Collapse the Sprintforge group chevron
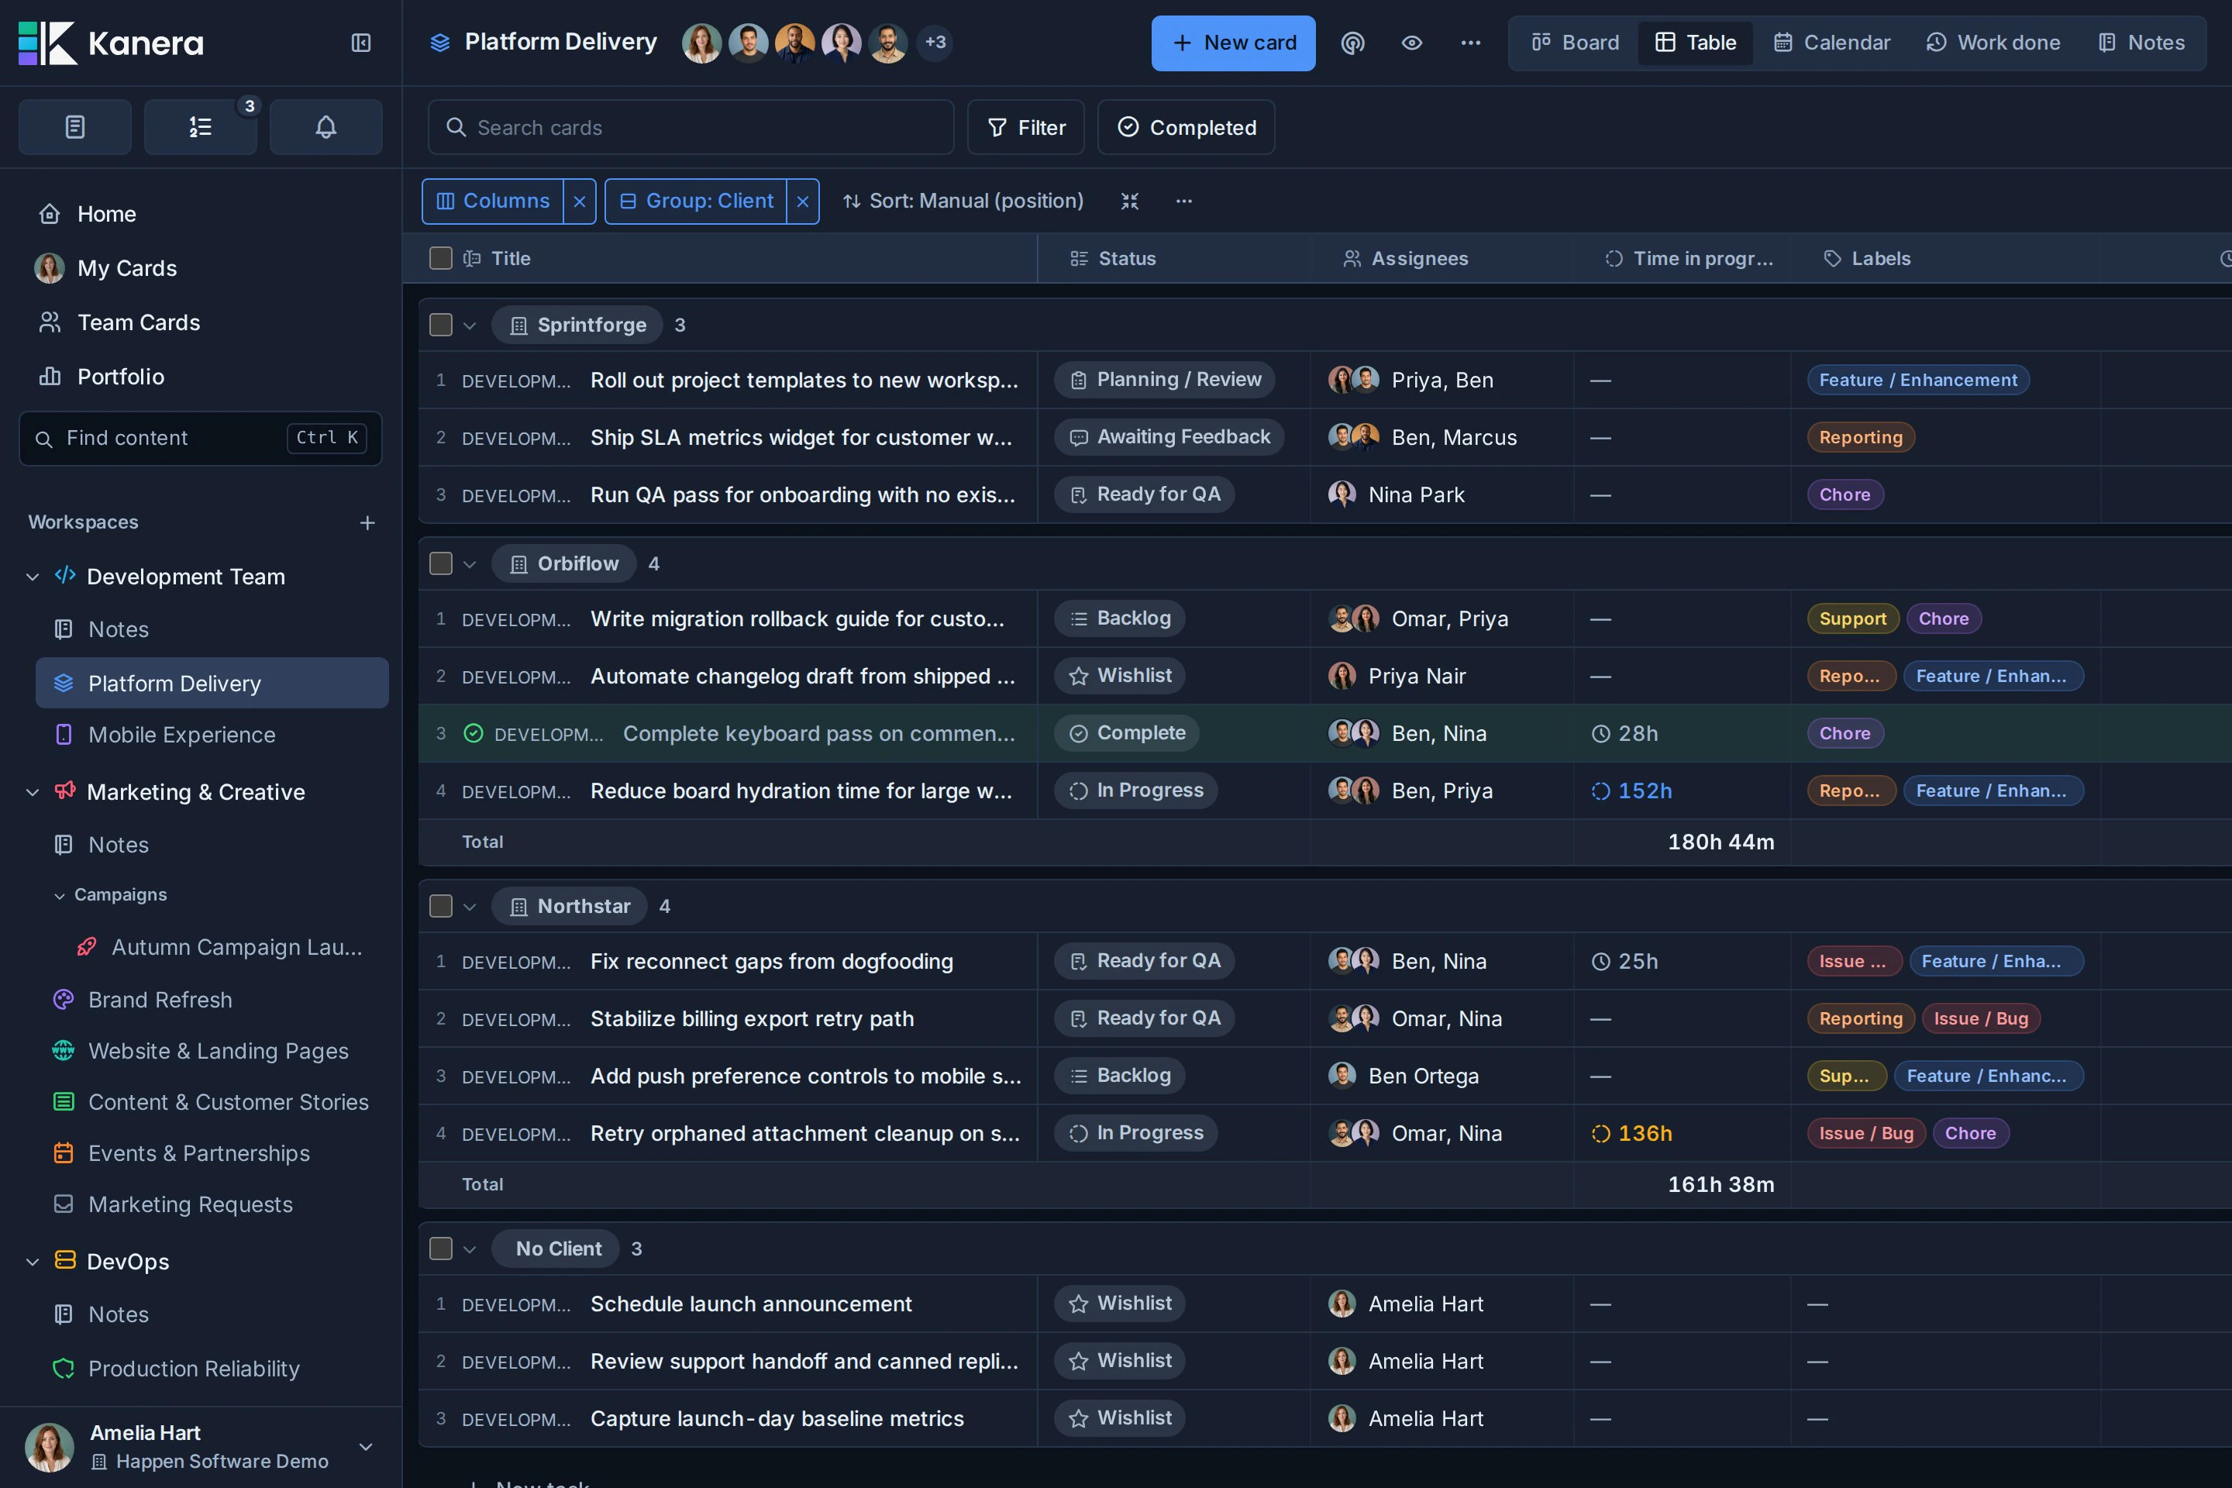Viewport: 2232px width, 1488px height. (470, 325)
